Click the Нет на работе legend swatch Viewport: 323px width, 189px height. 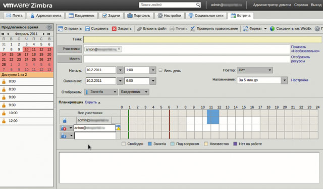click(x=235, y=144)
